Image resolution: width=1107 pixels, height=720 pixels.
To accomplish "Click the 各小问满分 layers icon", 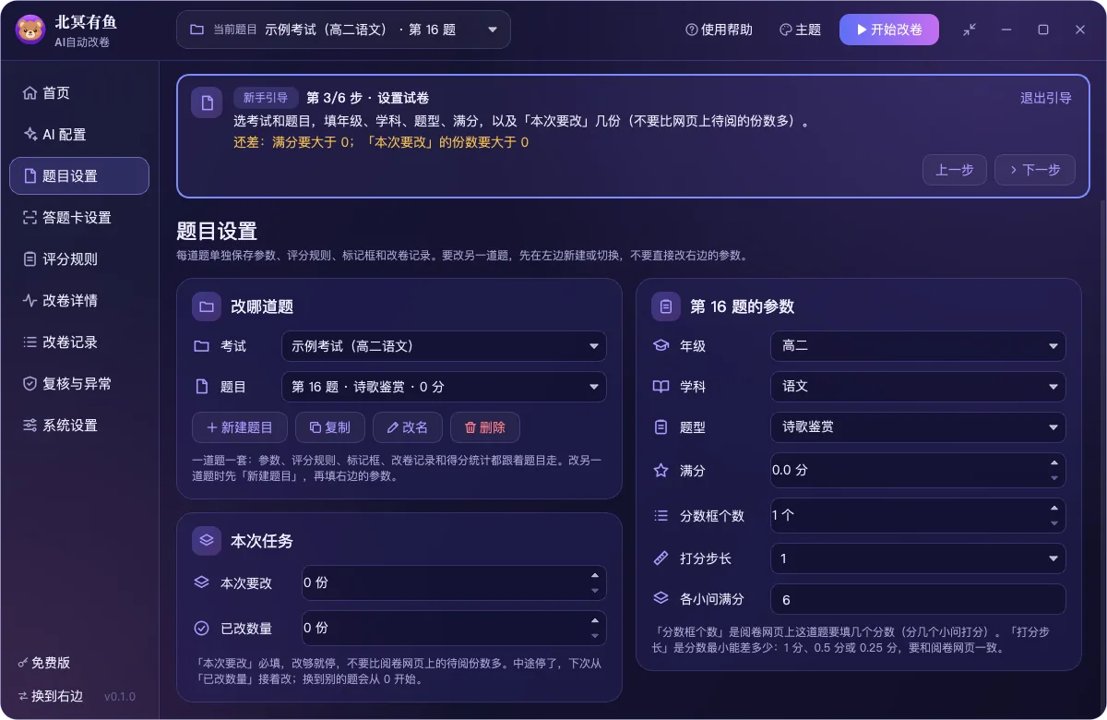I will (x=661, y=599).
